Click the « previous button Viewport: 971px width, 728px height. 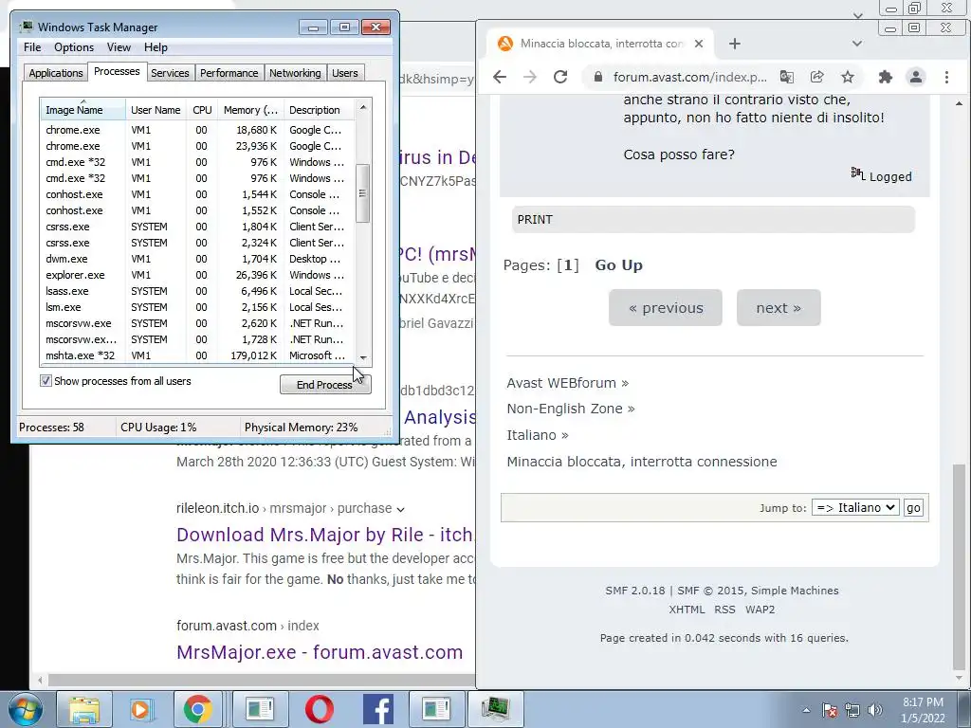pos(666,308)
